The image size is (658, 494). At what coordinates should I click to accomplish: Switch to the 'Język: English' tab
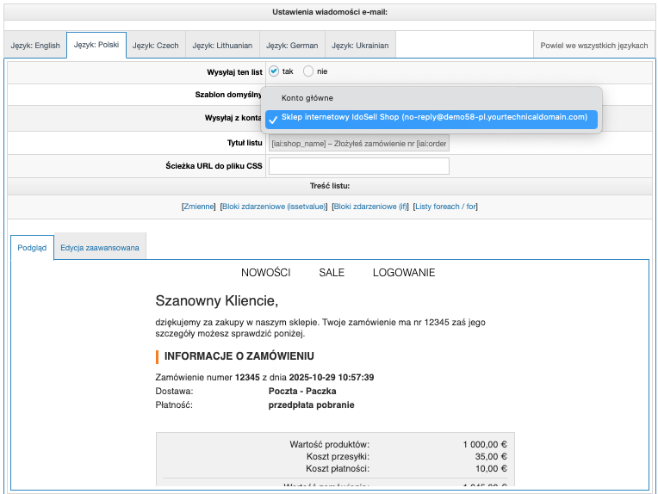pyautogui.click(x=35, y=46)
